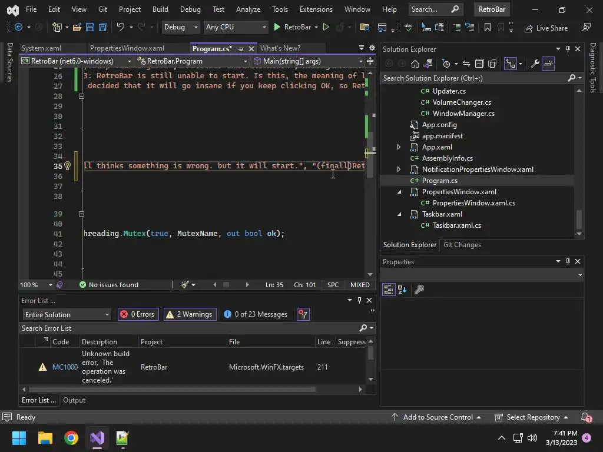
Task: Click the Live Share button
Action: pos(546,28)
